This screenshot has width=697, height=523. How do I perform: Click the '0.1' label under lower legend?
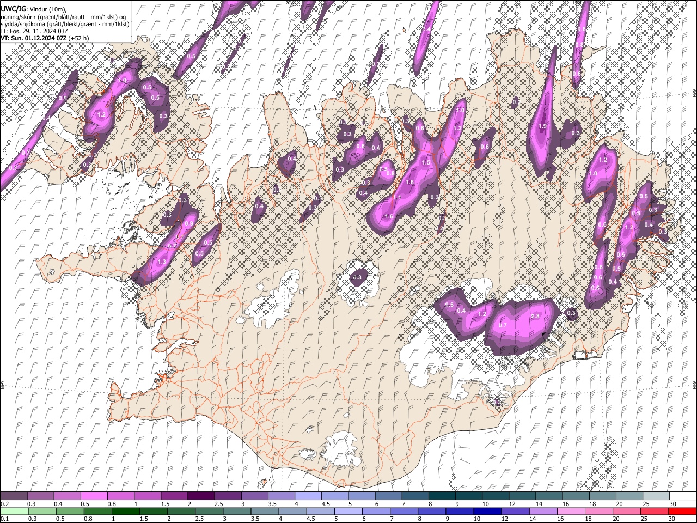click(x=4, y=519)
